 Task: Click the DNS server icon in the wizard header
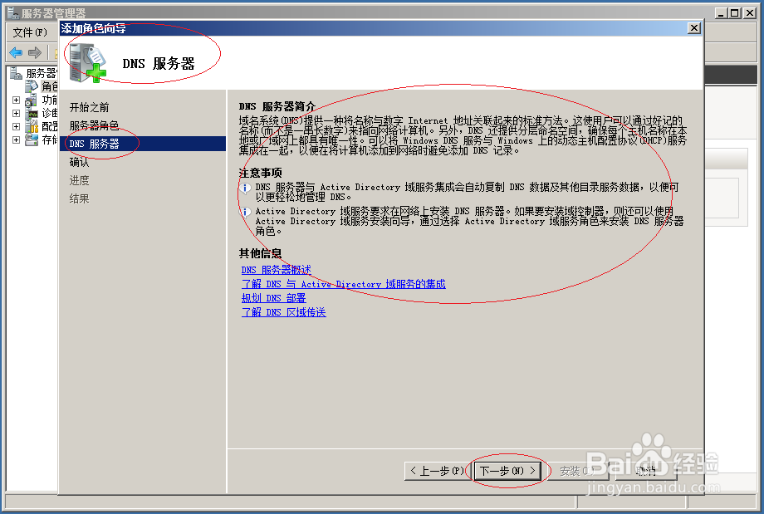tap(87, 60)
